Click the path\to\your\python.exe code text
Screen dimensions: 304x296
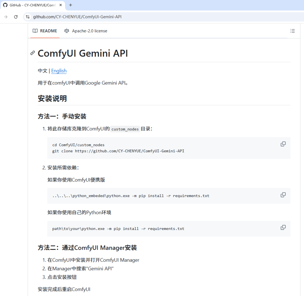(118, 229)
